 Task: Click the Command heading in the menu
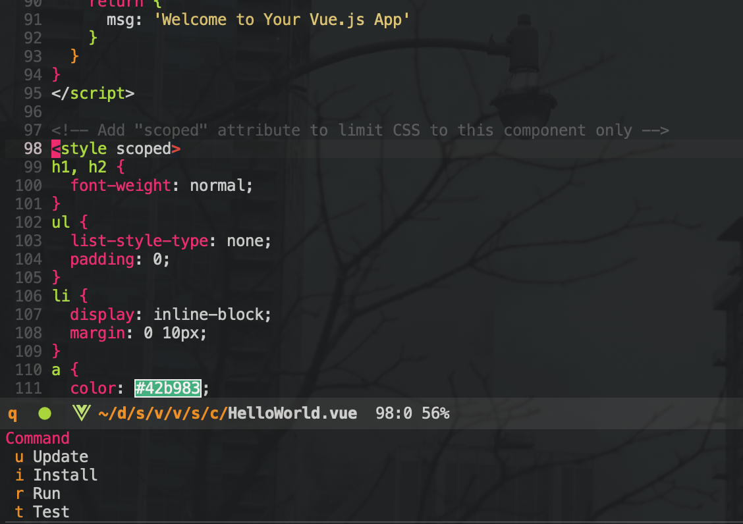point(38,438)
